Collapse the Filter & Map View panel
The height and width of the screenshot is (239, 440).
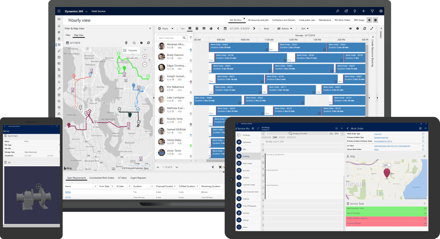tap(150, 28)
